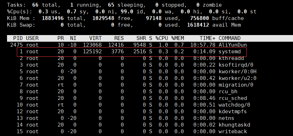
Task: Click TIME+ value 0:14.09
Action: pos(205,52)
